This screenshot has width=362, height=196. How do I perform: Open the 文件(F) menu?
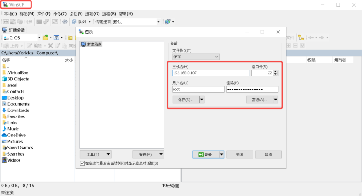pyautogui.click(x=44, y=14)
